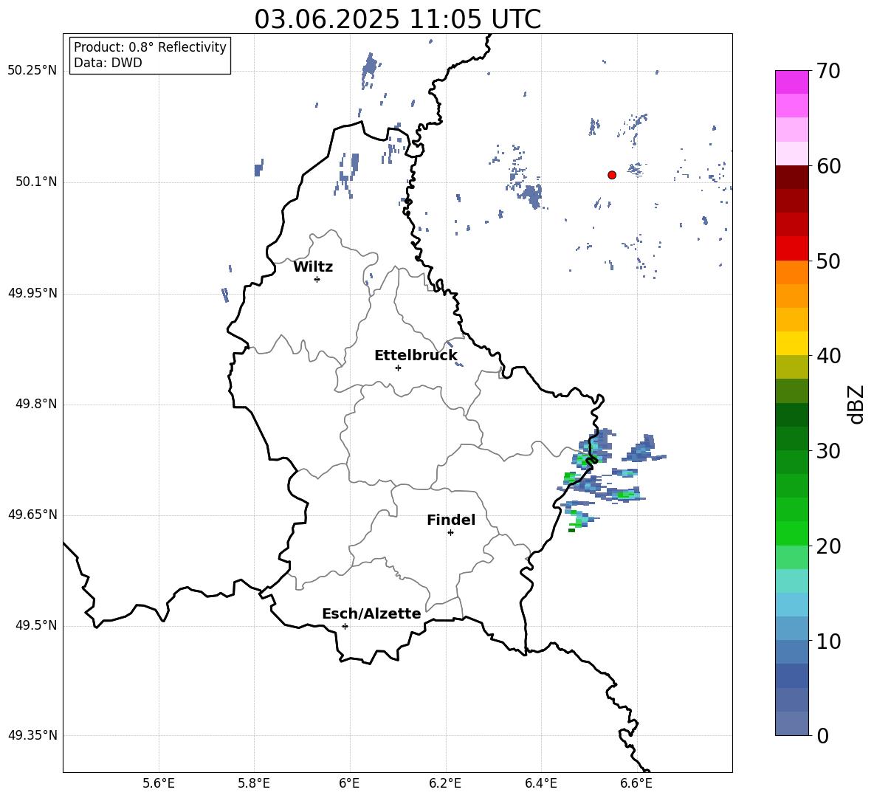Click the 49.35°N latitude label
The height and width of the screenshot is (798, 874).
(32, 735)
